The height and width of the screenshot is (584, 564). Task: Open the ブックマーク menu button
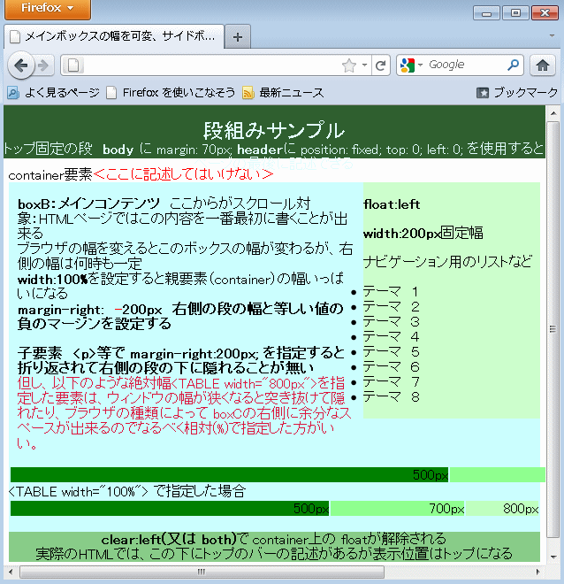coord(517,92)
